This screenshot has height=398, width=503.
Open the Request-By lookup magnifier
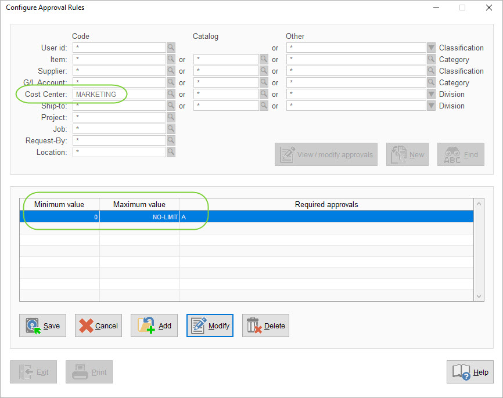click(172, 140)
